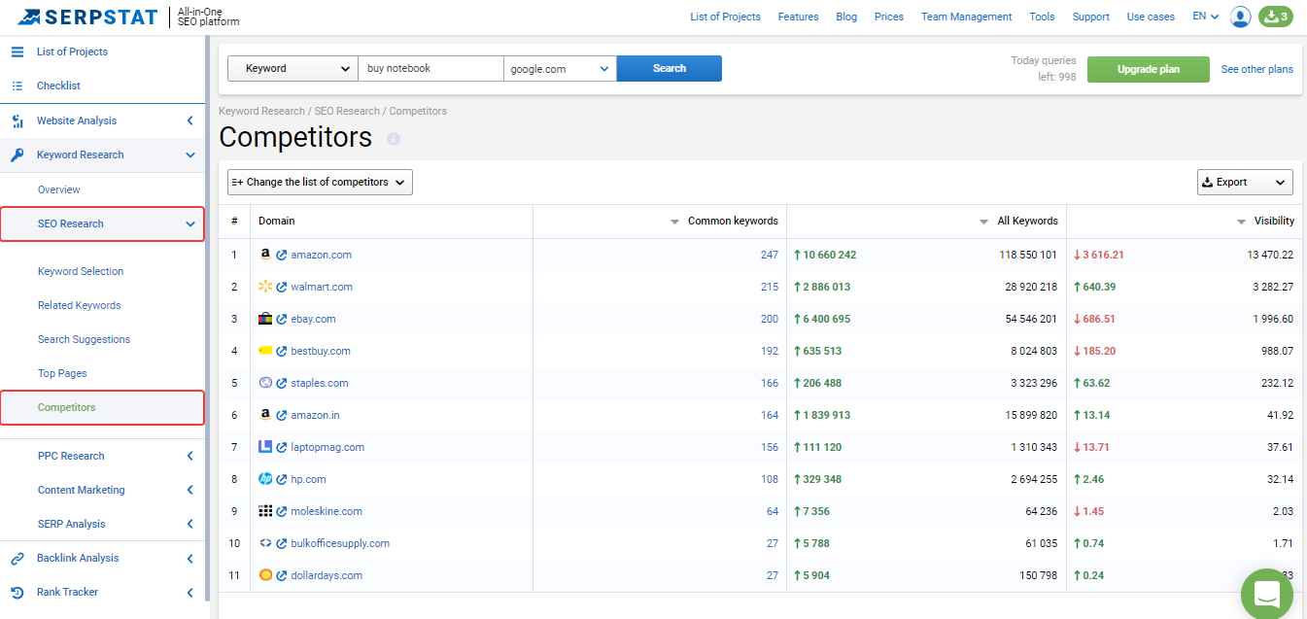Image resolution: width=1307 pixels, height=619 pixels.
Task: Open Features in top navigation
Action: 798,17
